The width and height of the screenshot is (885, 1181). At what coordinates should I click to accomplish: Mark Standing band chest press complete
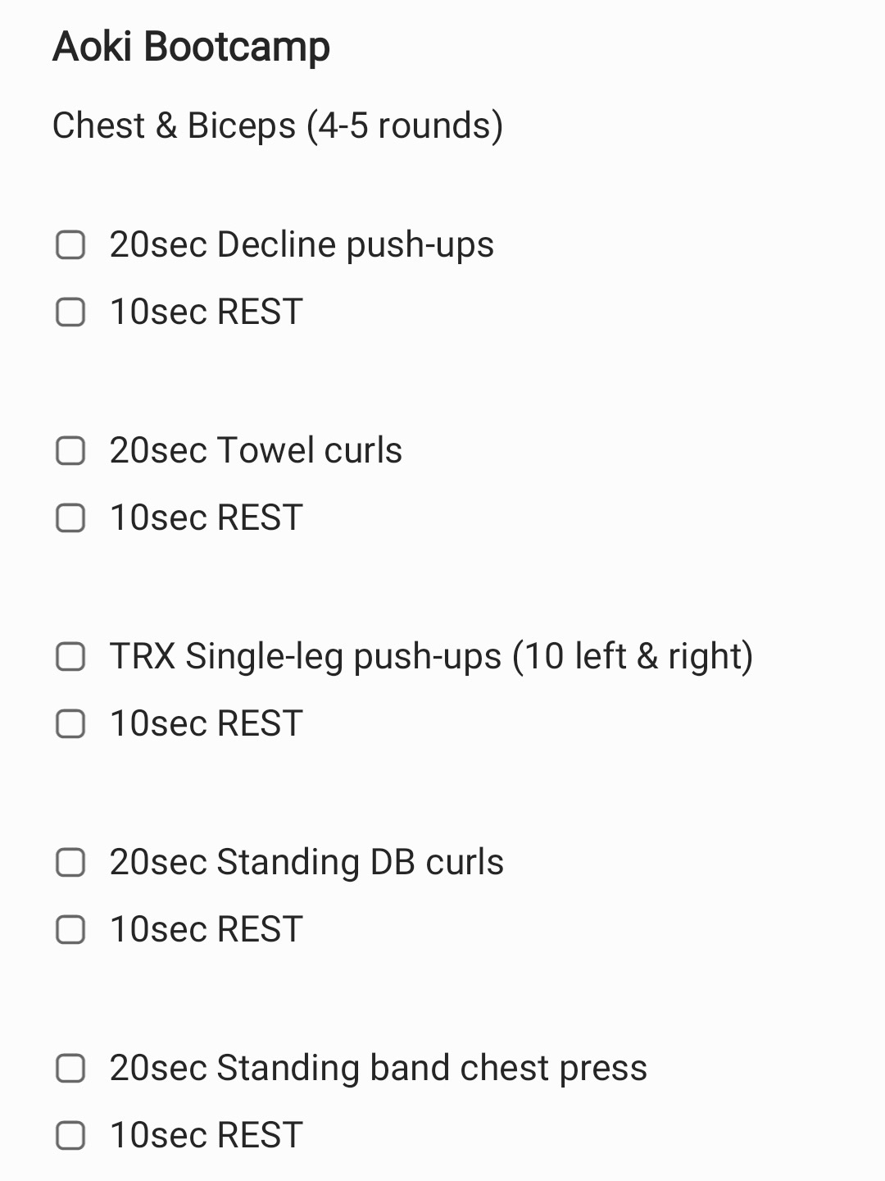70,1068
